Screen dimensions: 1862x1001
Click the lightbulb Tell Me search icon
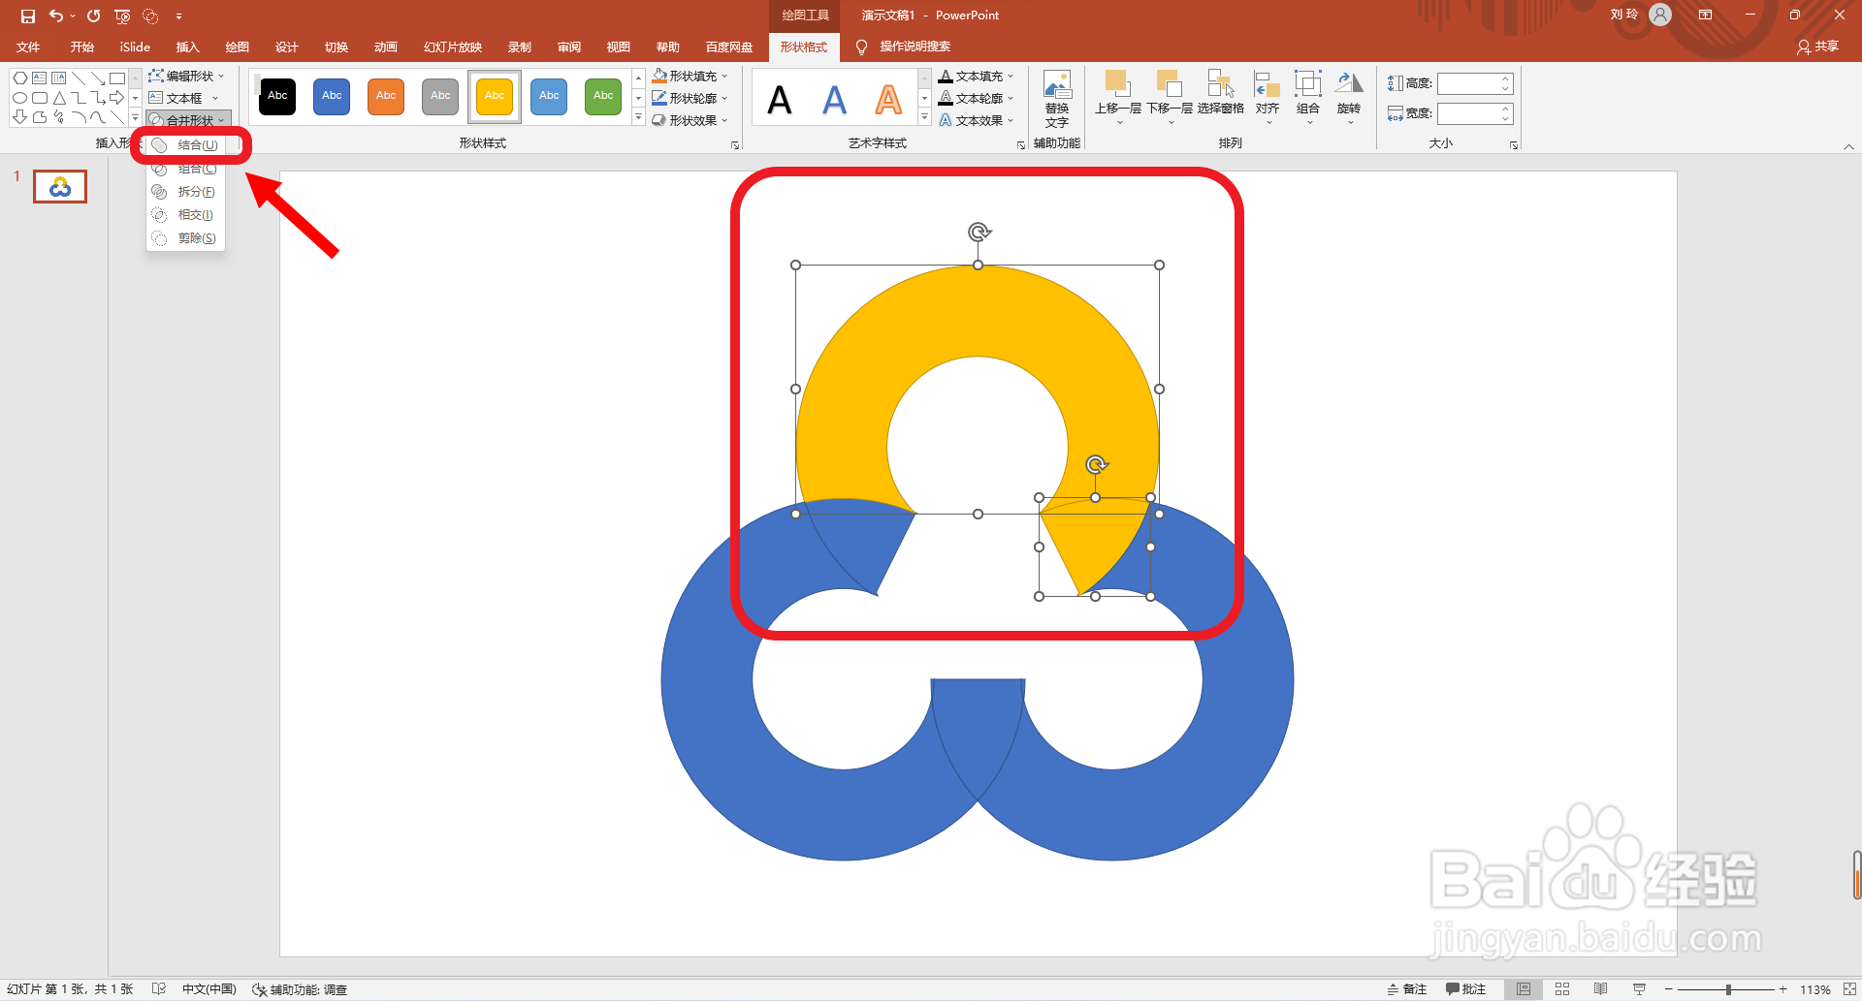pos(861,47)
